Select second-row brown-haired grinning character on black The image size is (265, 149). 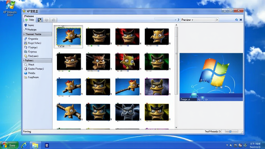coord(69,62)
